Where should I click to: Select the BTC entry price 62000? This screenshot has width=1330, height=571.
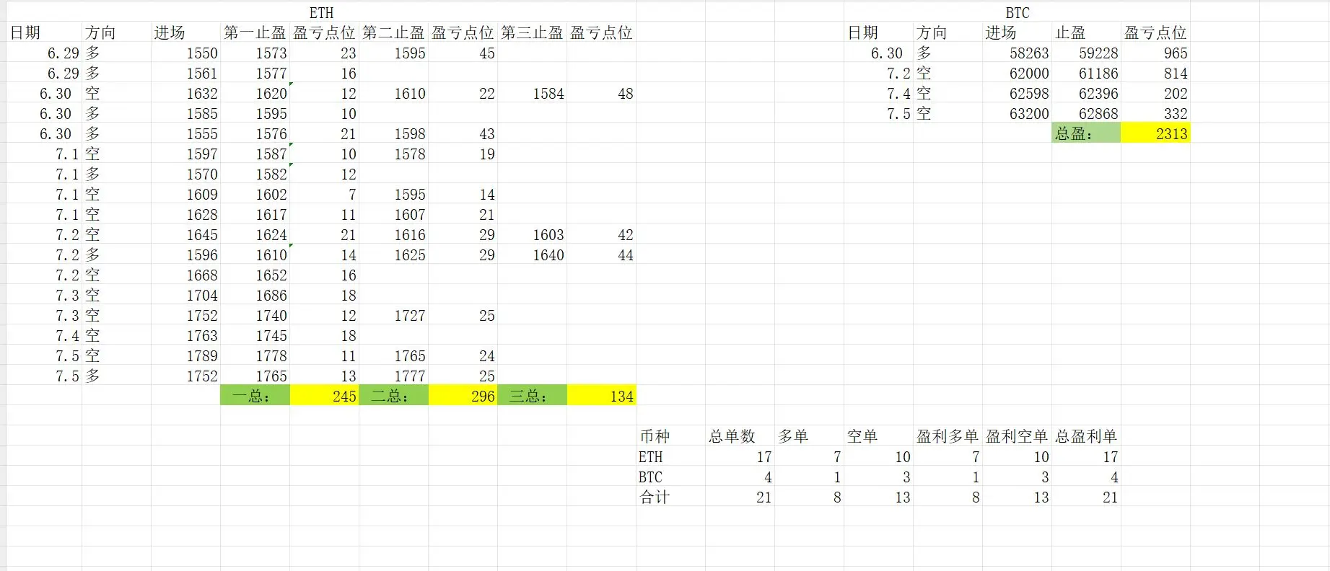[x=1017, y=73]
